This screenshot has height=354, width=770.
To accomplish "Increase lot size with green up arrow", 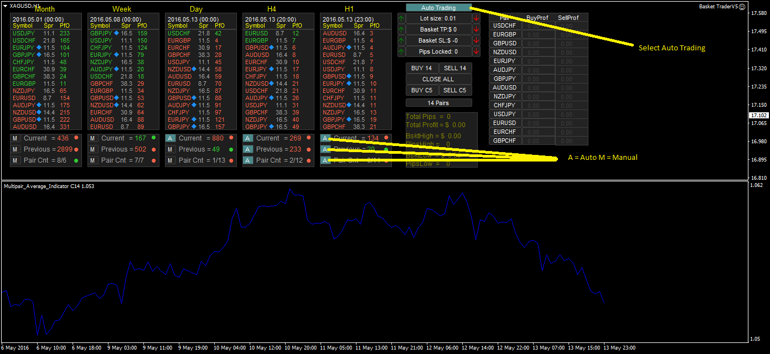I will pyautogui.click(x=401, y=18).
